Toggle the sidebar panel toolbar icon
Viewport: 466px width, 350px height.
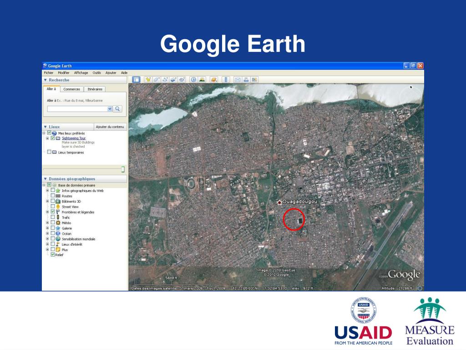click(136, 79)
